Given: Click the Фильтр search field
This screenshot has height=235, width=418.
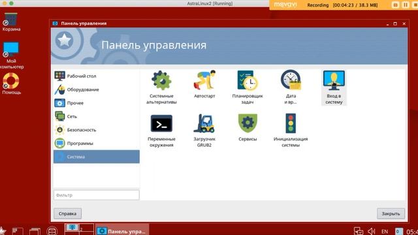Looking at the screenshot, I should point(96,195).
